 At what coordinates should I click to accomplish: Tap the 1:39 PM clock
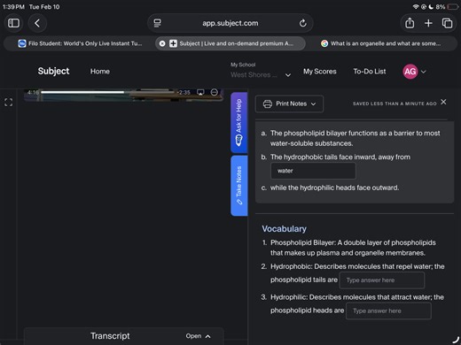13,6
